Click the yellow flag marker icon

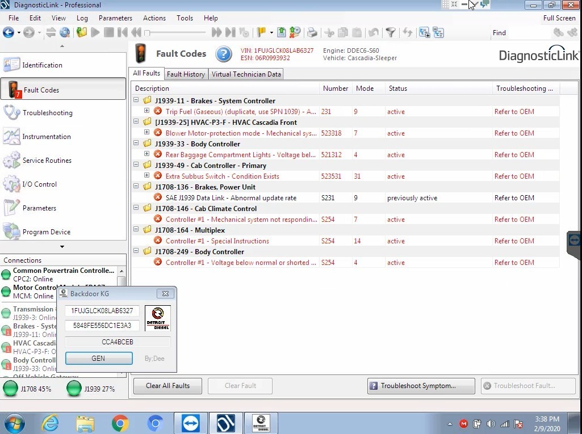[x=261, y=33]
